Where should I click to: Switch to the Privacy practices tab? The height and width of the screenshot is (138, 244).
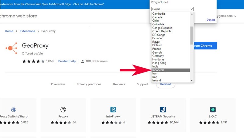click(x=89, y=84)
